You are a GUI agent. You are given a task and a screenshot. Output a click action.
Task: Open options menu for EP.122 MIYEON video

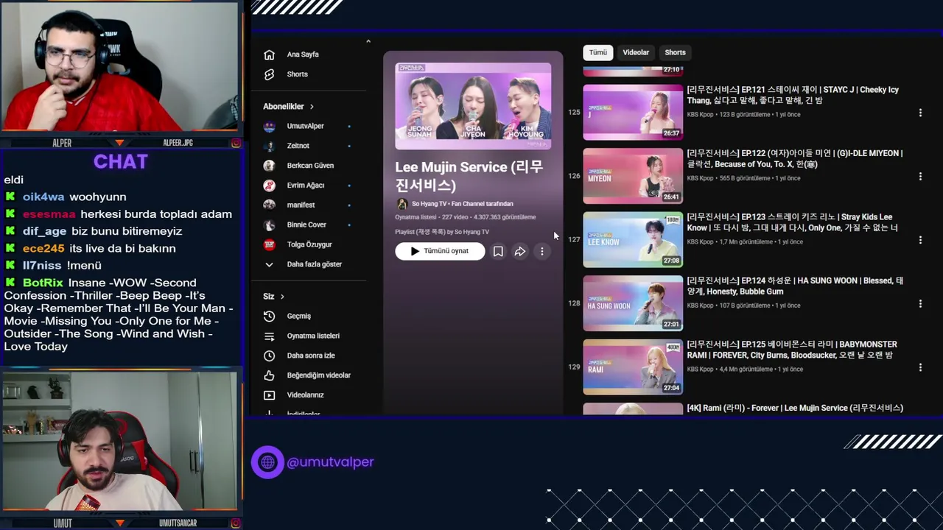point(920,177)
